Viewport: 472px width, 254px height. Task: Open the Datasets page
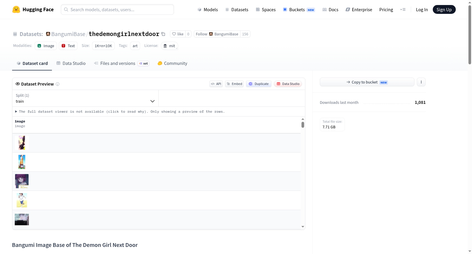pos(237,9)
